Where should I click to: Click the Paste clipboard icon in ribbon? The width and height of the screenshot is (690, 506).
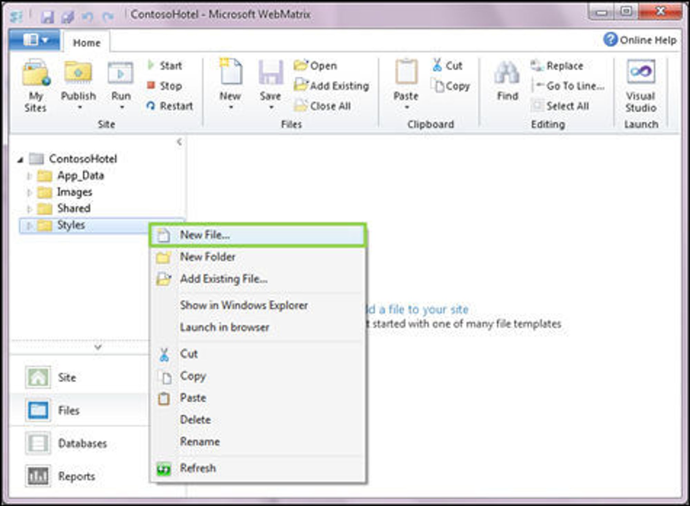click(x=406, y=72)
